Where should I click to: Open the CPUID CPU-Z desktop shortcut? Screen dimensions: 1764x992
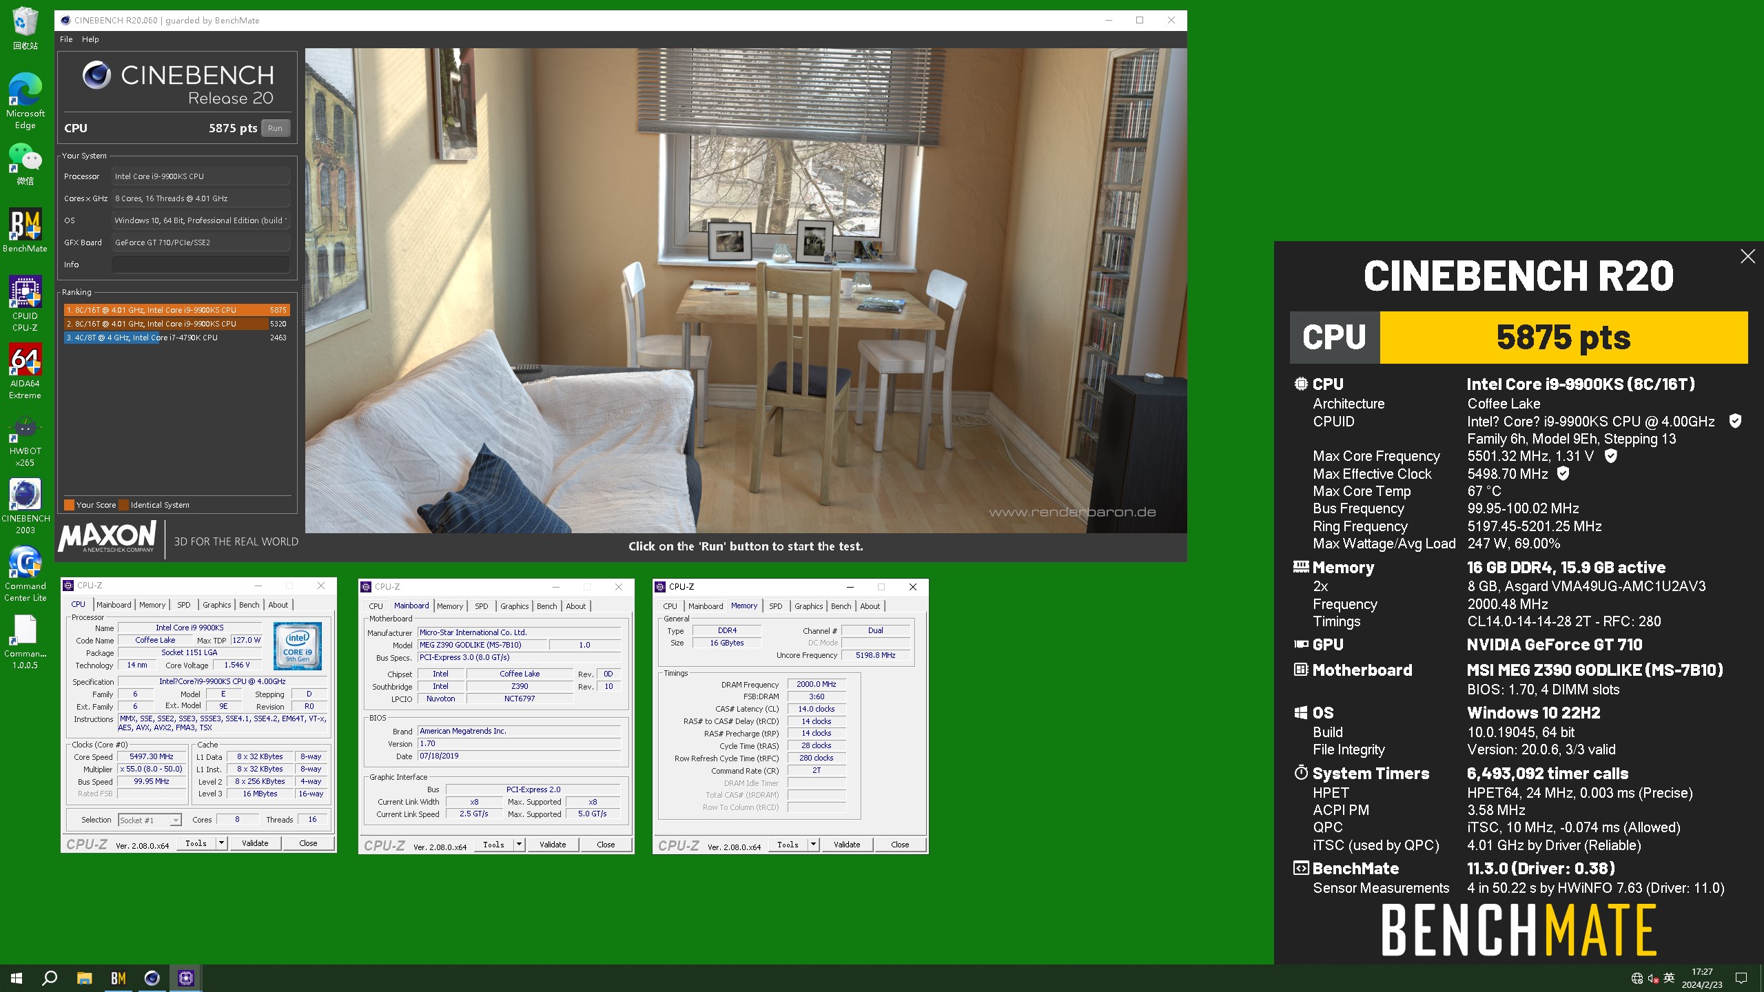coord(25,303)
